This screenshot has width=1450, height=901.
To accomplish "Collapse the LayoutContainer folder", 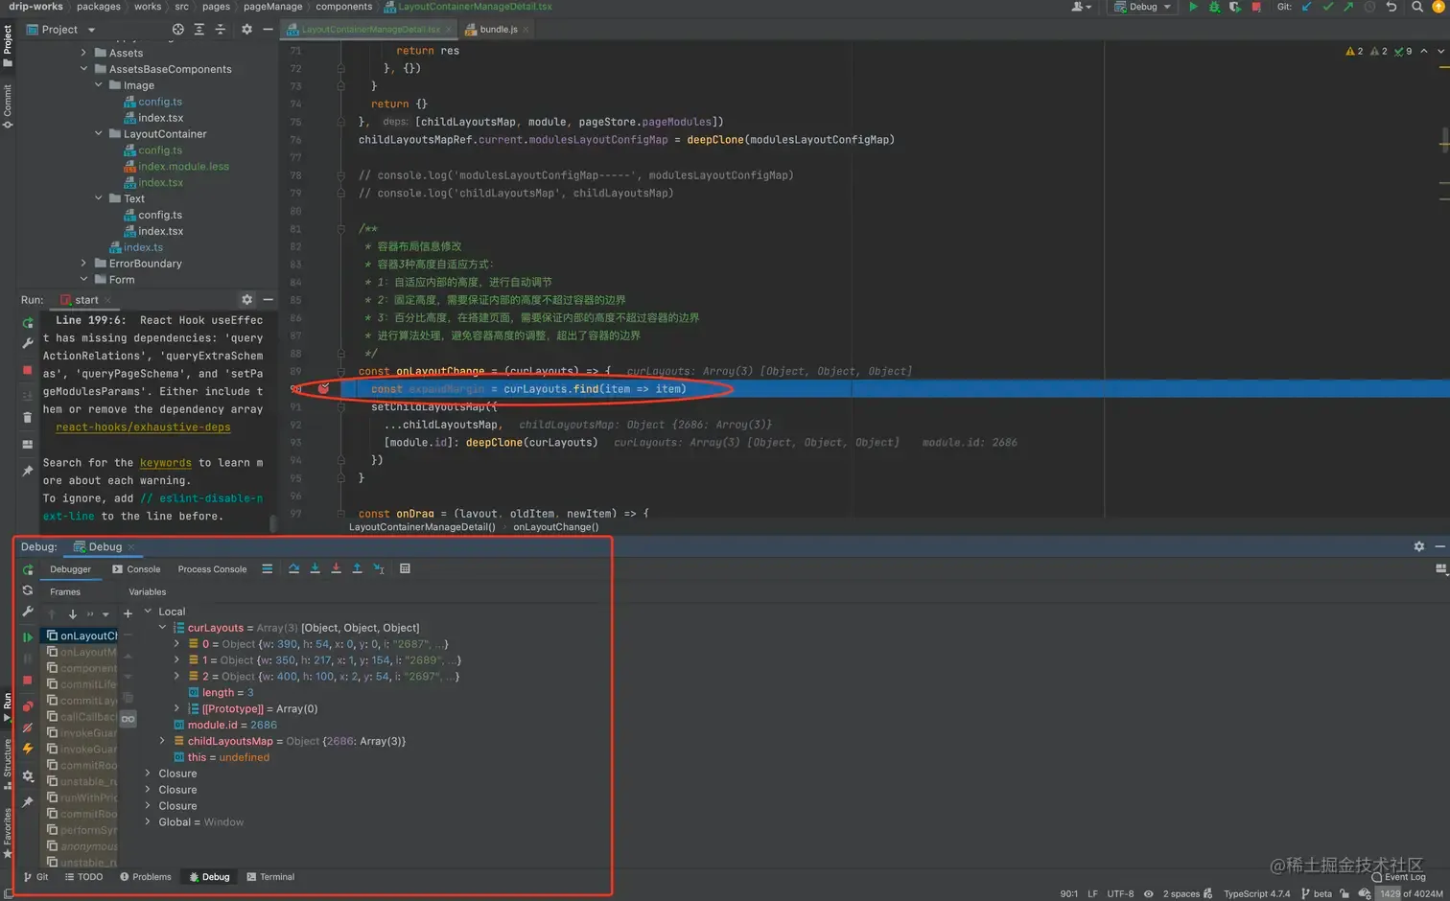I will (98, 134).
